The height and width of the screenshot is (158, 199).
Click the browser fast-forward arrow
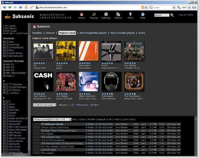tap(20, 7)
